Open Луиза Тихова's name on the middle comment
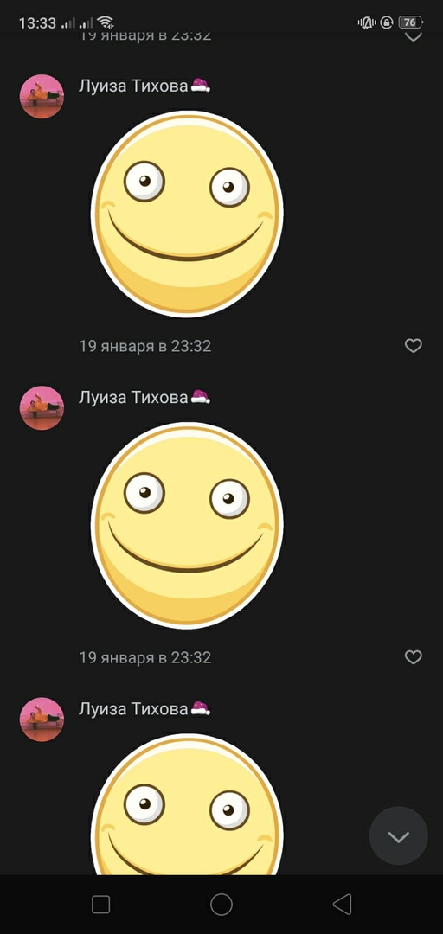The image size is (443, 934). coord(133,397)
